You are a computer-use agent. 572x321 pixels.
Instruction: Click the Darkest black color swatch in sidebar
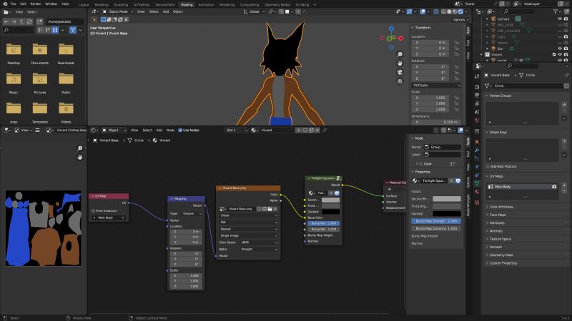pyautogui.click(x=446, y=213)
